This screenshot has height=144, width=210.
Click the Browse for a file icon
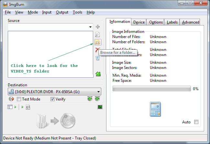97,34
